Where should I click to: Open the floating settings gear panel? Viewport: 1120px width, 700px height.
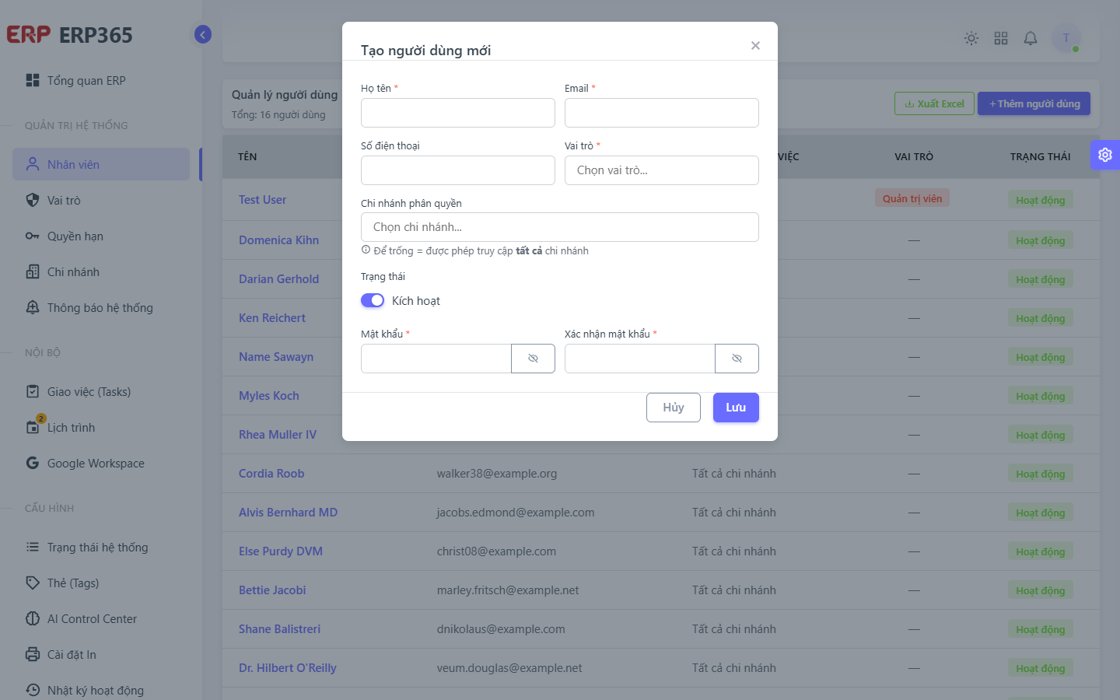coord(1105,155)
